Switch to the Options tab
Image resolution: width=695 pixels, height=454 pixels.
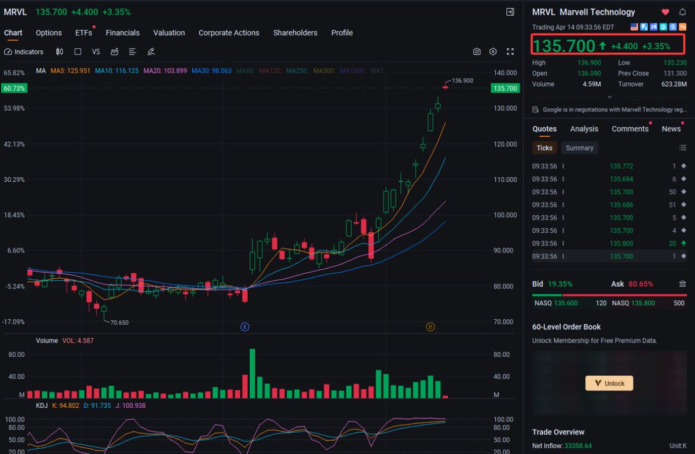(x=49, y=33)
